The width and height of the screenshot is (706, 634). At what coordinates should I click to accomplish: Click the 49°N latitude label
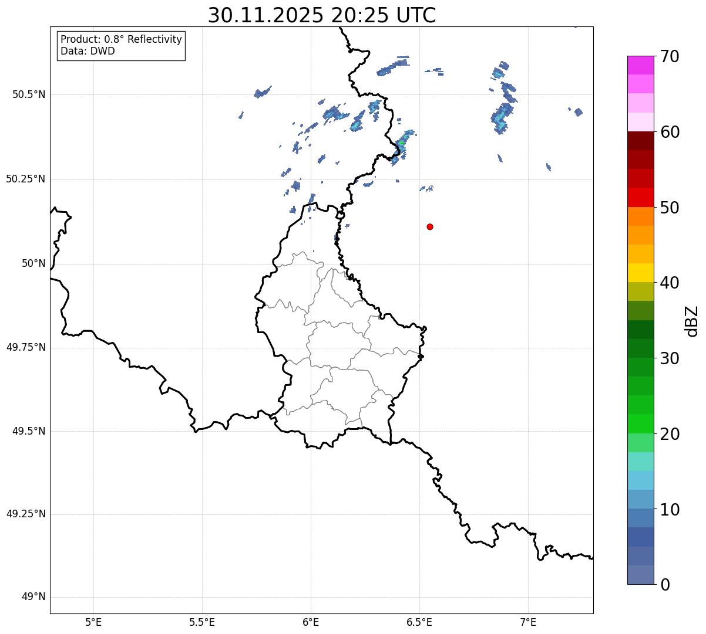click(x=33, y=597)
